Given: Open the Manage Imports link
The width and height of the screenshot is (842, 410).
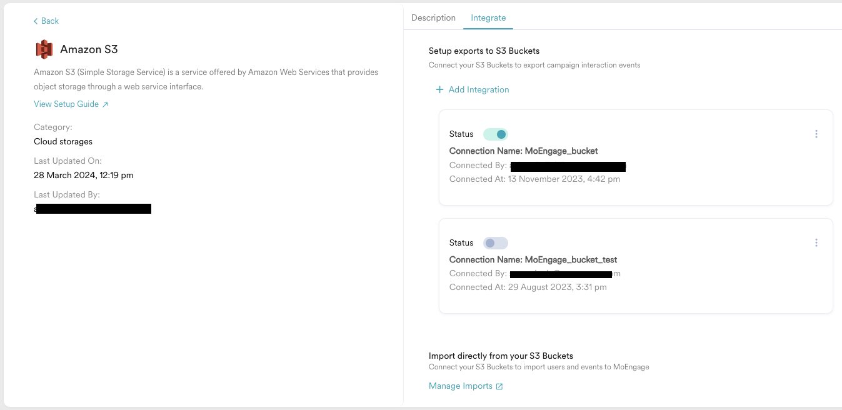Looking at the screenshot, I should click(x=461, y=386).
